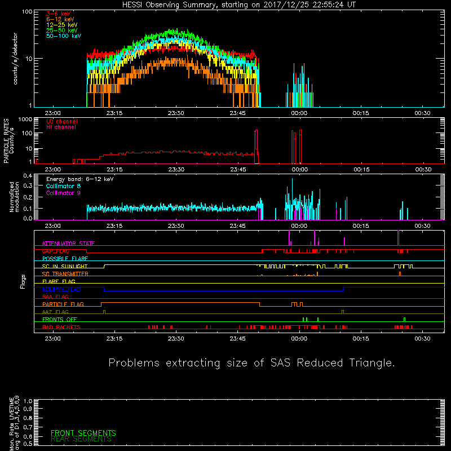Click the Normalized modulation axis label
The height and width of the screenshot is (451, 451).
pyautogui.click(x=14, y=197)
